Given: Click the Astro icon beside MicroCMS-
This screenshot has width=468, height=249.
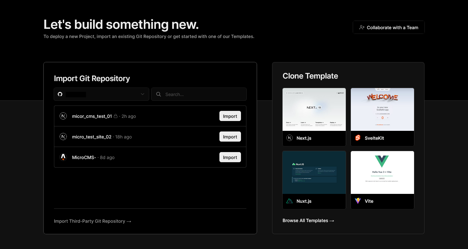Looking at the screenshot, I should [x=63, y=157].
